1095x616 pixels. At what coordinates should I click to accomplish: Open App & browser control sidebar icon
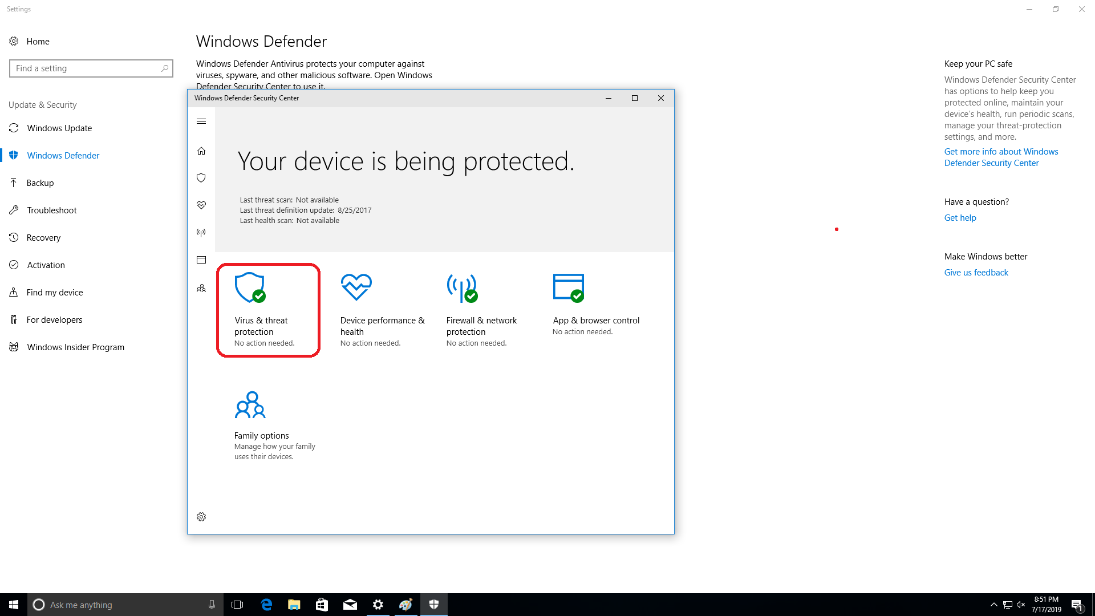201,260
